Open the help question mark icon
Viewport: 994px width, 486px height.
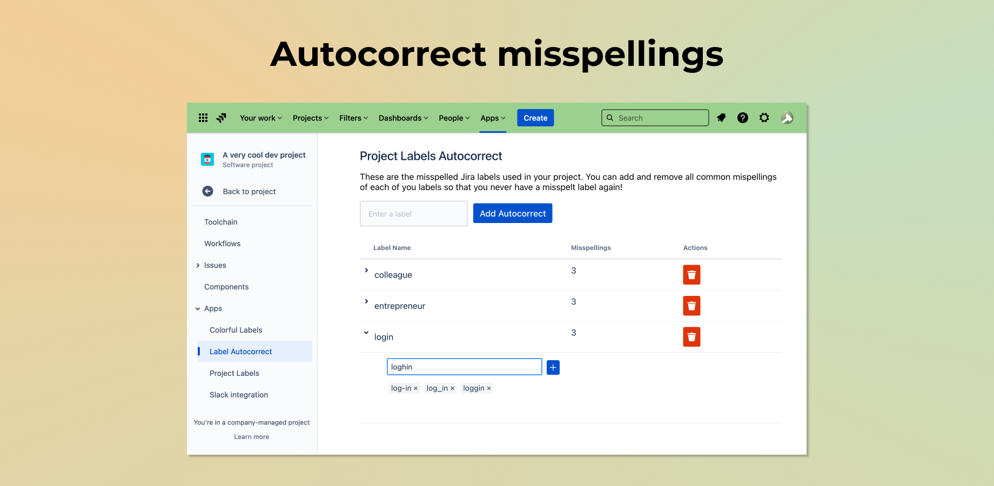[743, 118]
